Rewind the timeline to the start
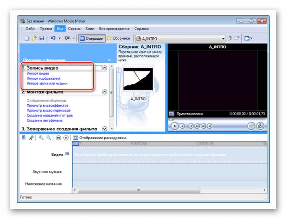286x219 pixels. 58,138
